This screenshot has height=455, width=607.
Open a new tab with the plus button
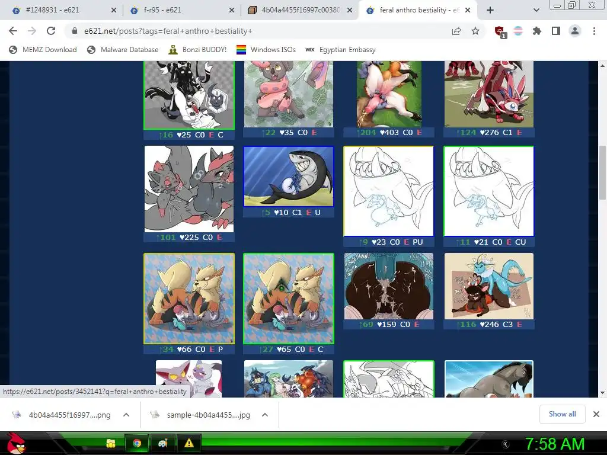[490, 11]
